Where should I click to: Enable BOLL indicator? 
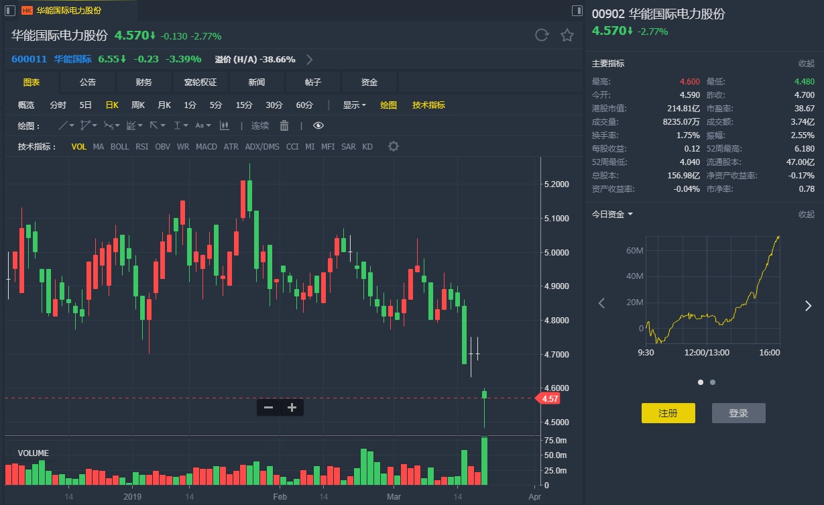pos(120,146)
